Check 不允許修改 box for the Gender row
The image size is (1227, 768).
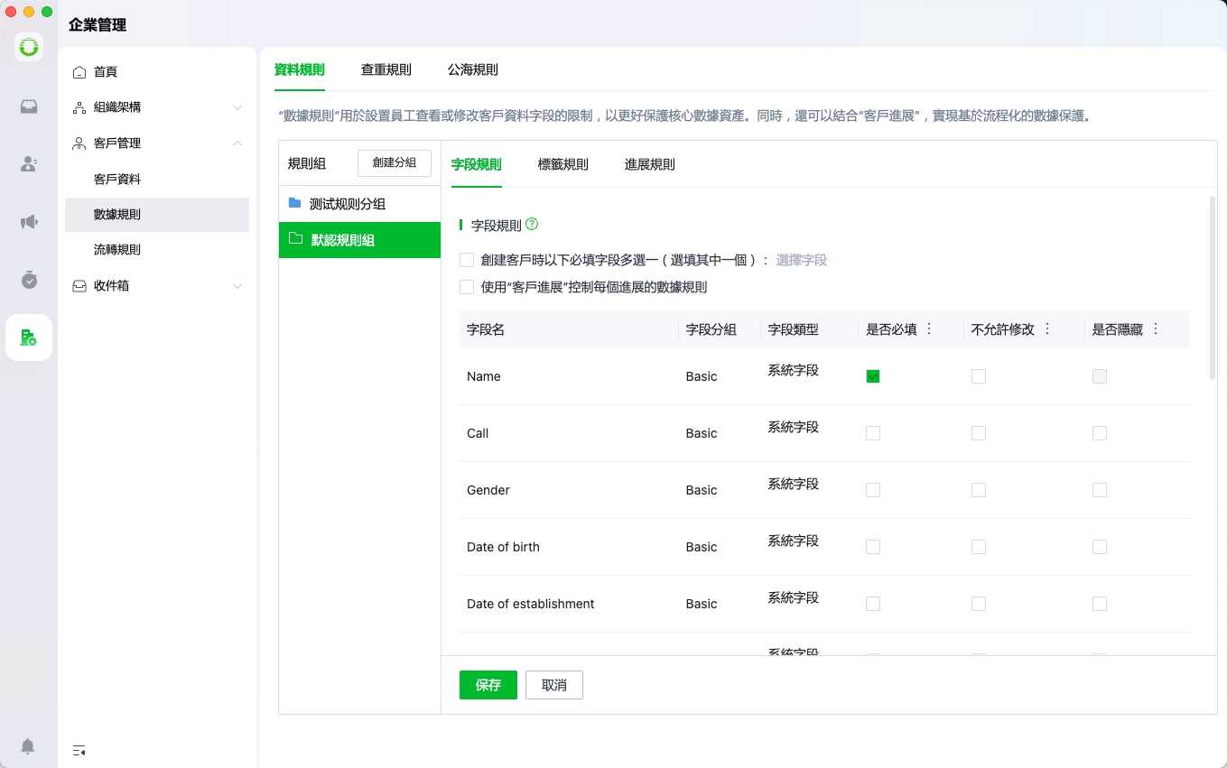click(x=979, y=490)
